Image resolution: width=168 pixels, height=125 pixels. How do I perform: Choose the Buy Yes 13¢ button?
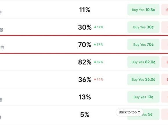[143, 97]
